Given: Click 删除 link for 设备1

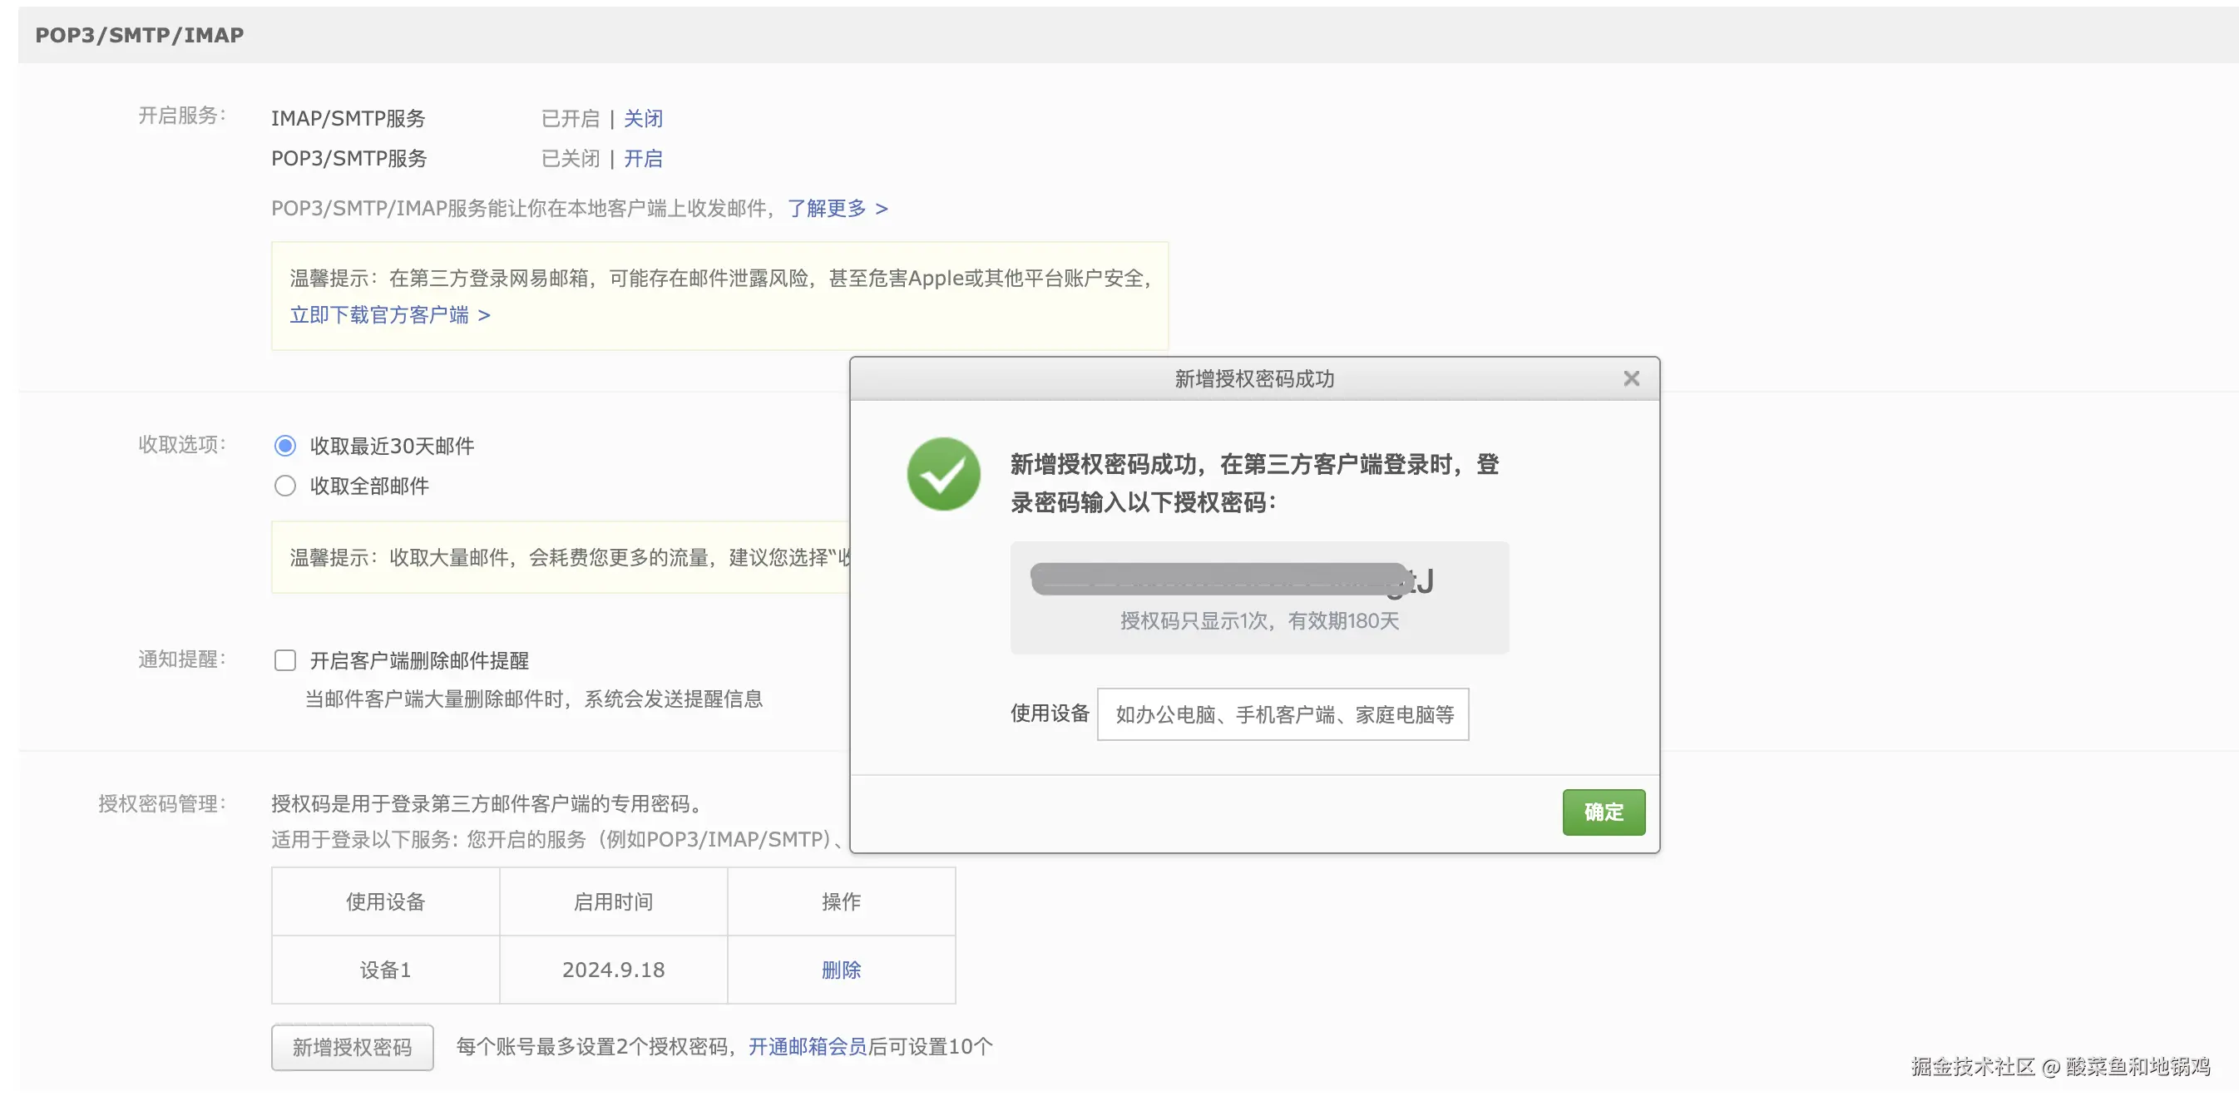Looking at the screenshot, I should tap(841, 970).
